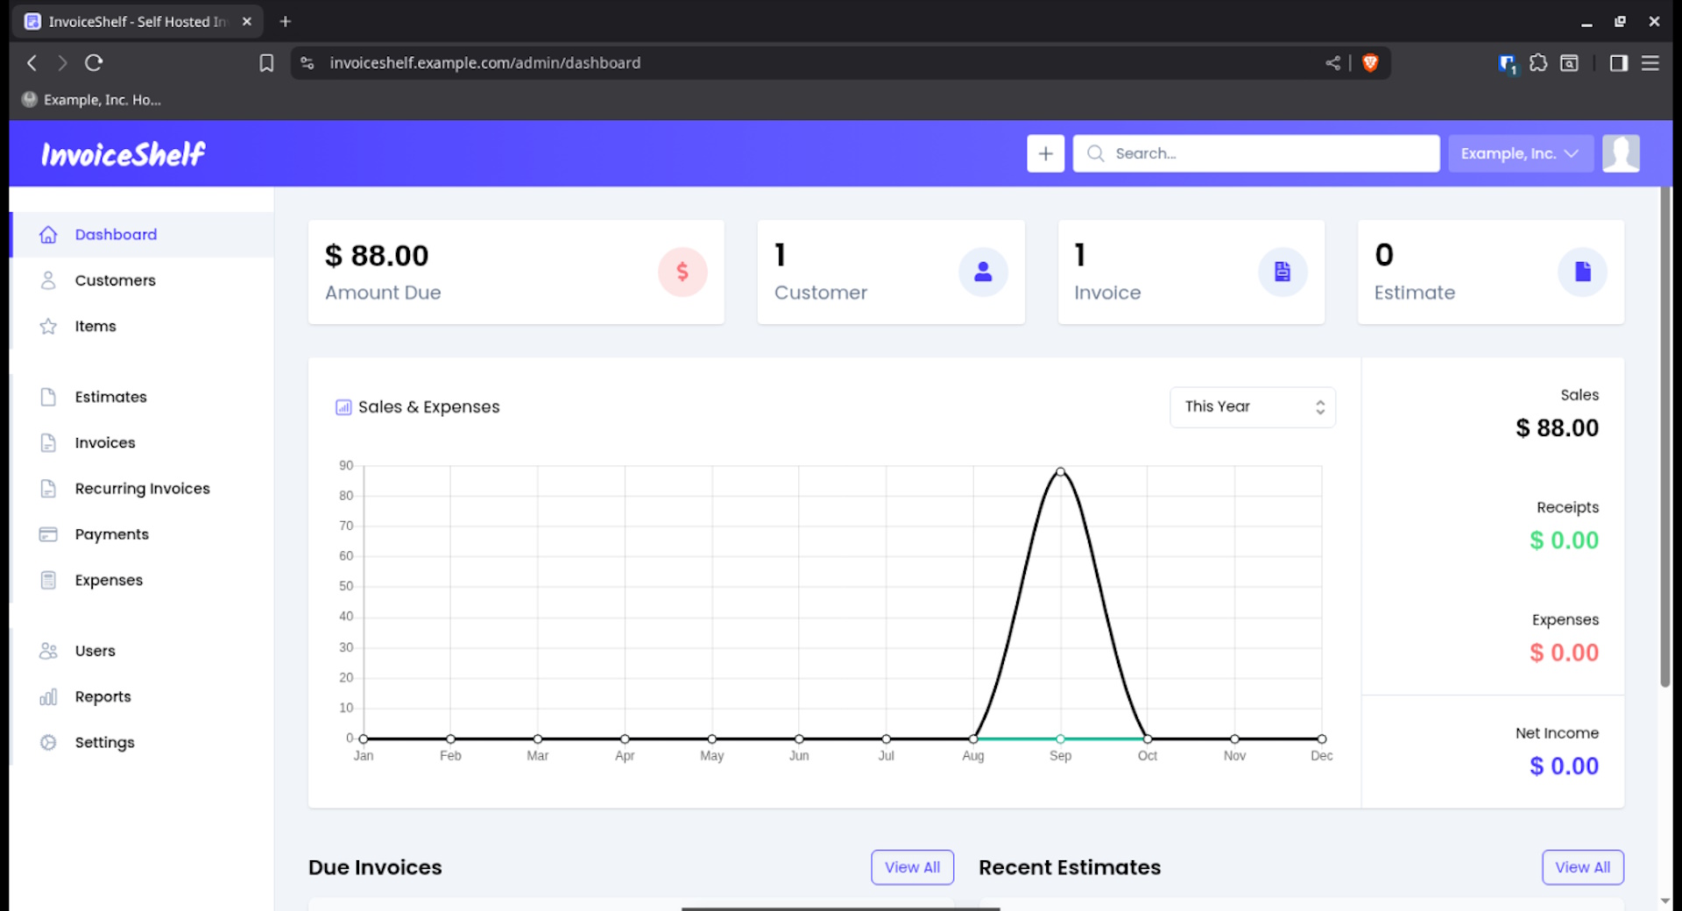
Task: Click the Invoice card document icon
Action: pos(1282,272)
